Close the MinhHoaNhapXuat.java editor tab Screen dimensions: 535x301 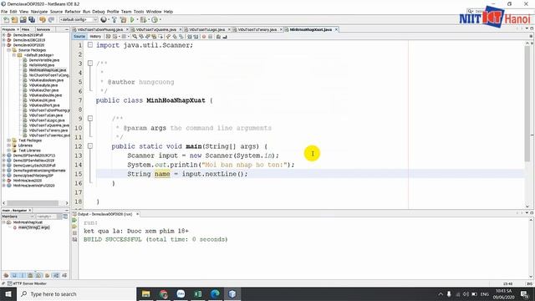tap(336, 30)
